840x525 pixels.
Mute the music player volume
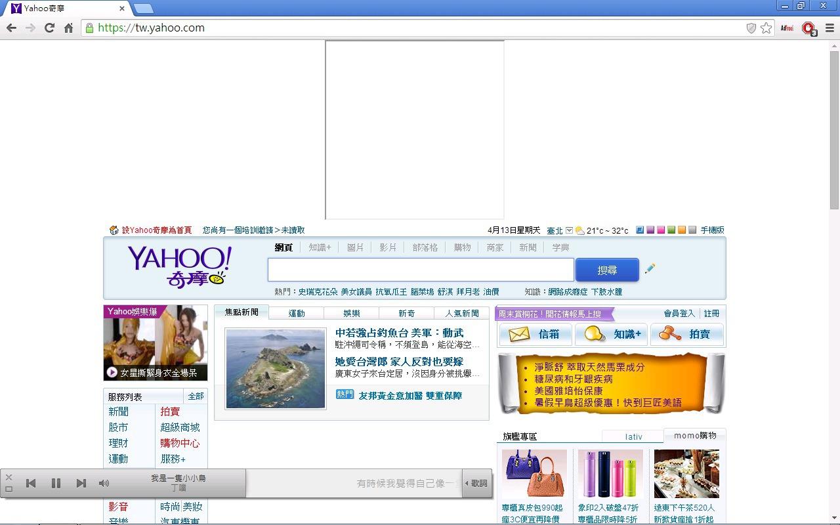click(104, 483)
